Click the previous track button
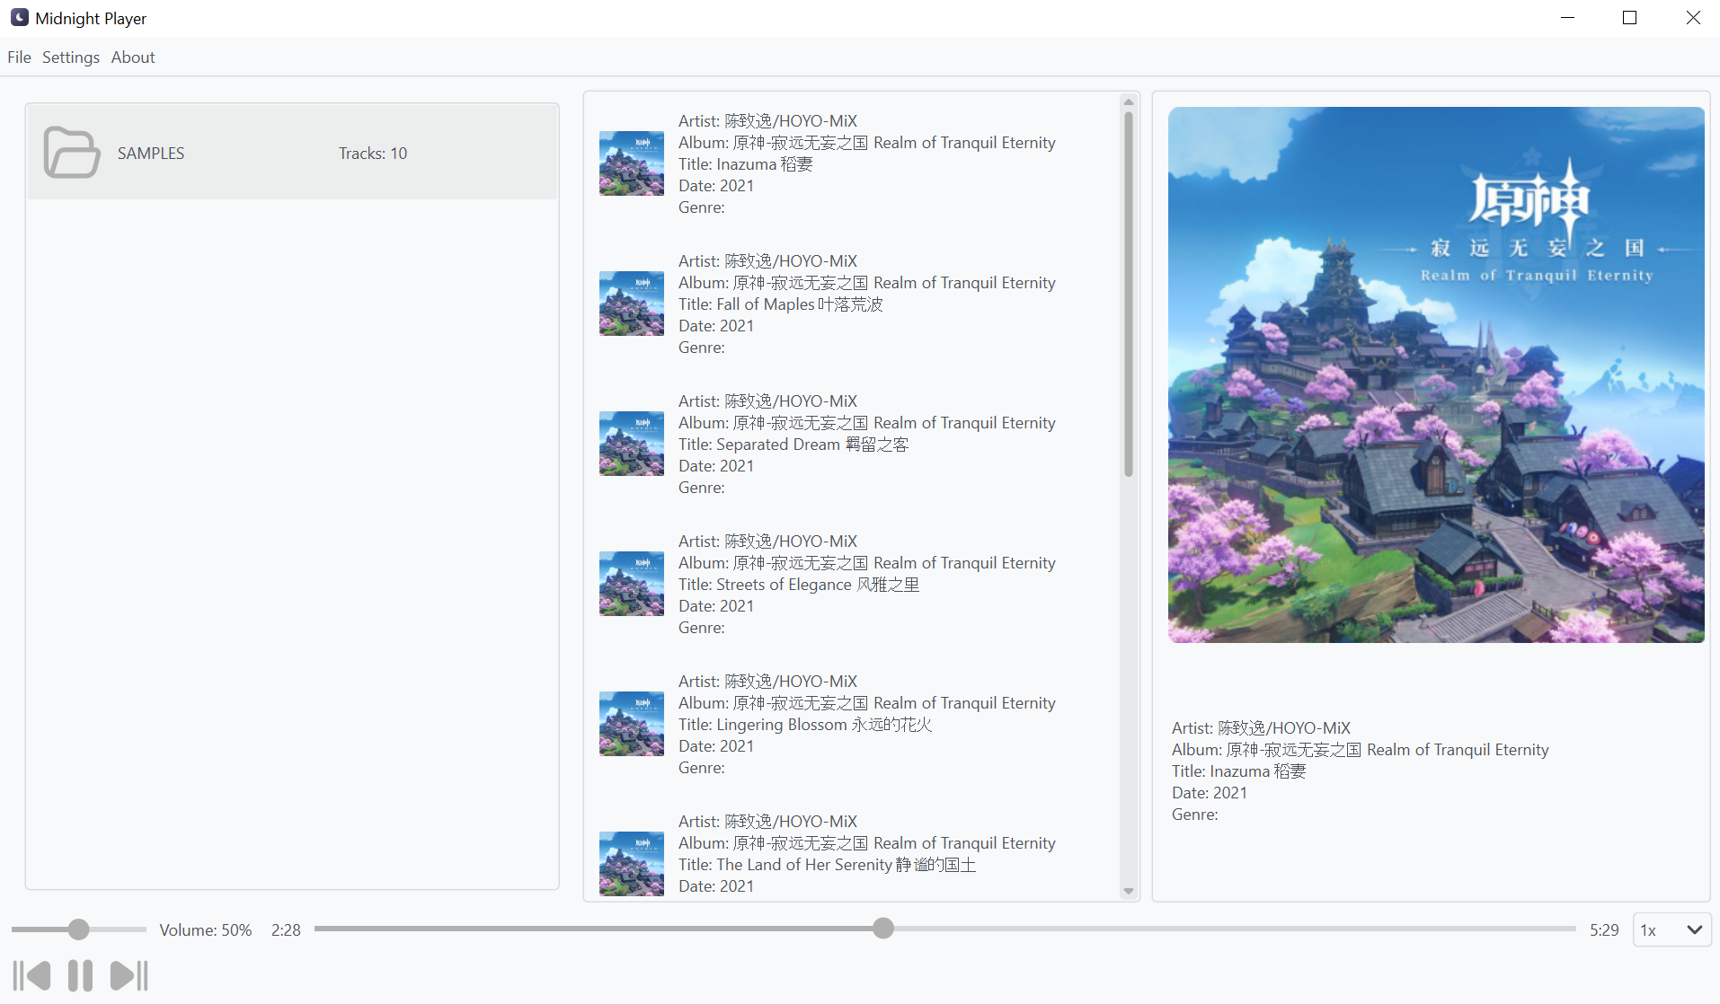The width and height of the screenshot is (1720, 1004). (x=31, y=975)
